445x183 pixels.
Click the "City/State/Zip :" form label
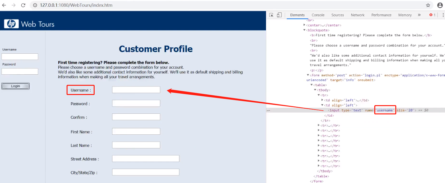coord(84,173)
